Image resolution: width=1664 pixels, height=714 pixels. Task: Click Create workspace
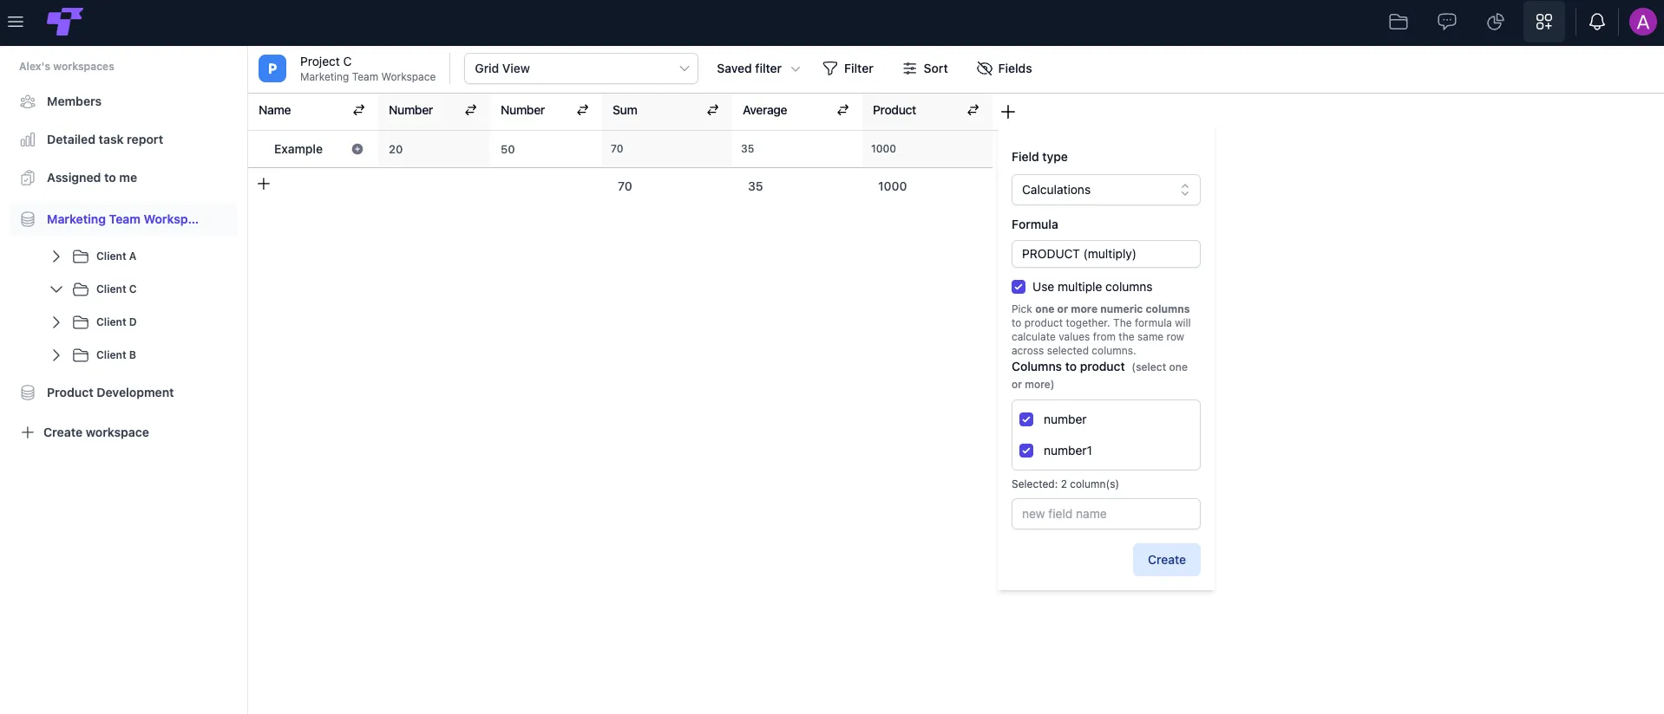85,432
